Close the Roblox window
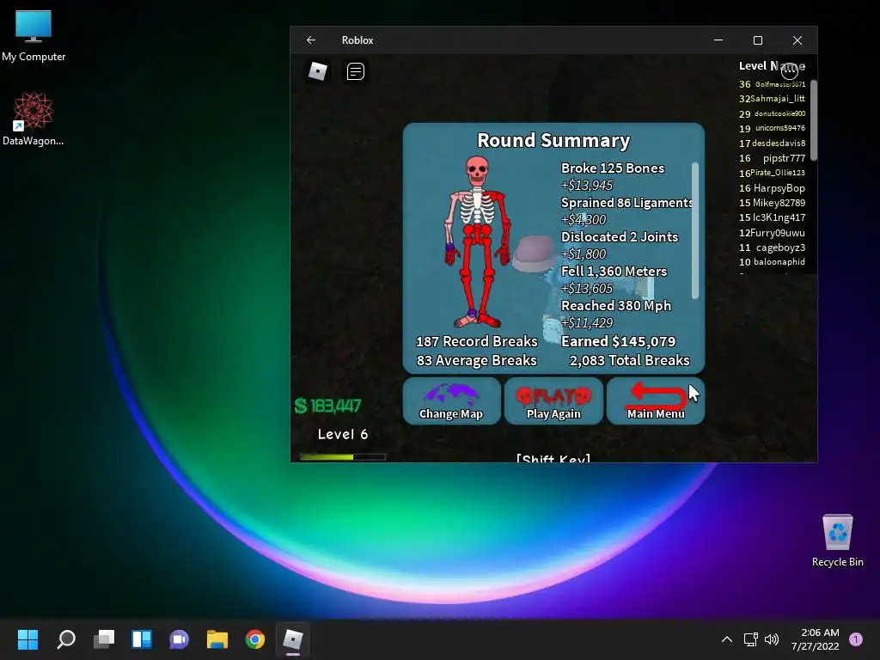 (797, 40)
